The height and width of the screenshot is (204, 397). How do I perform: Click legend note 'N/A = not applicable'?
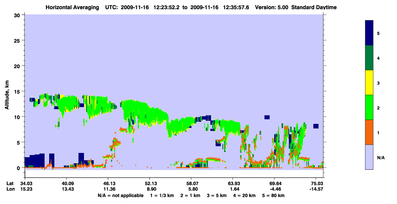pyautogui.click(x=120, y=195)
